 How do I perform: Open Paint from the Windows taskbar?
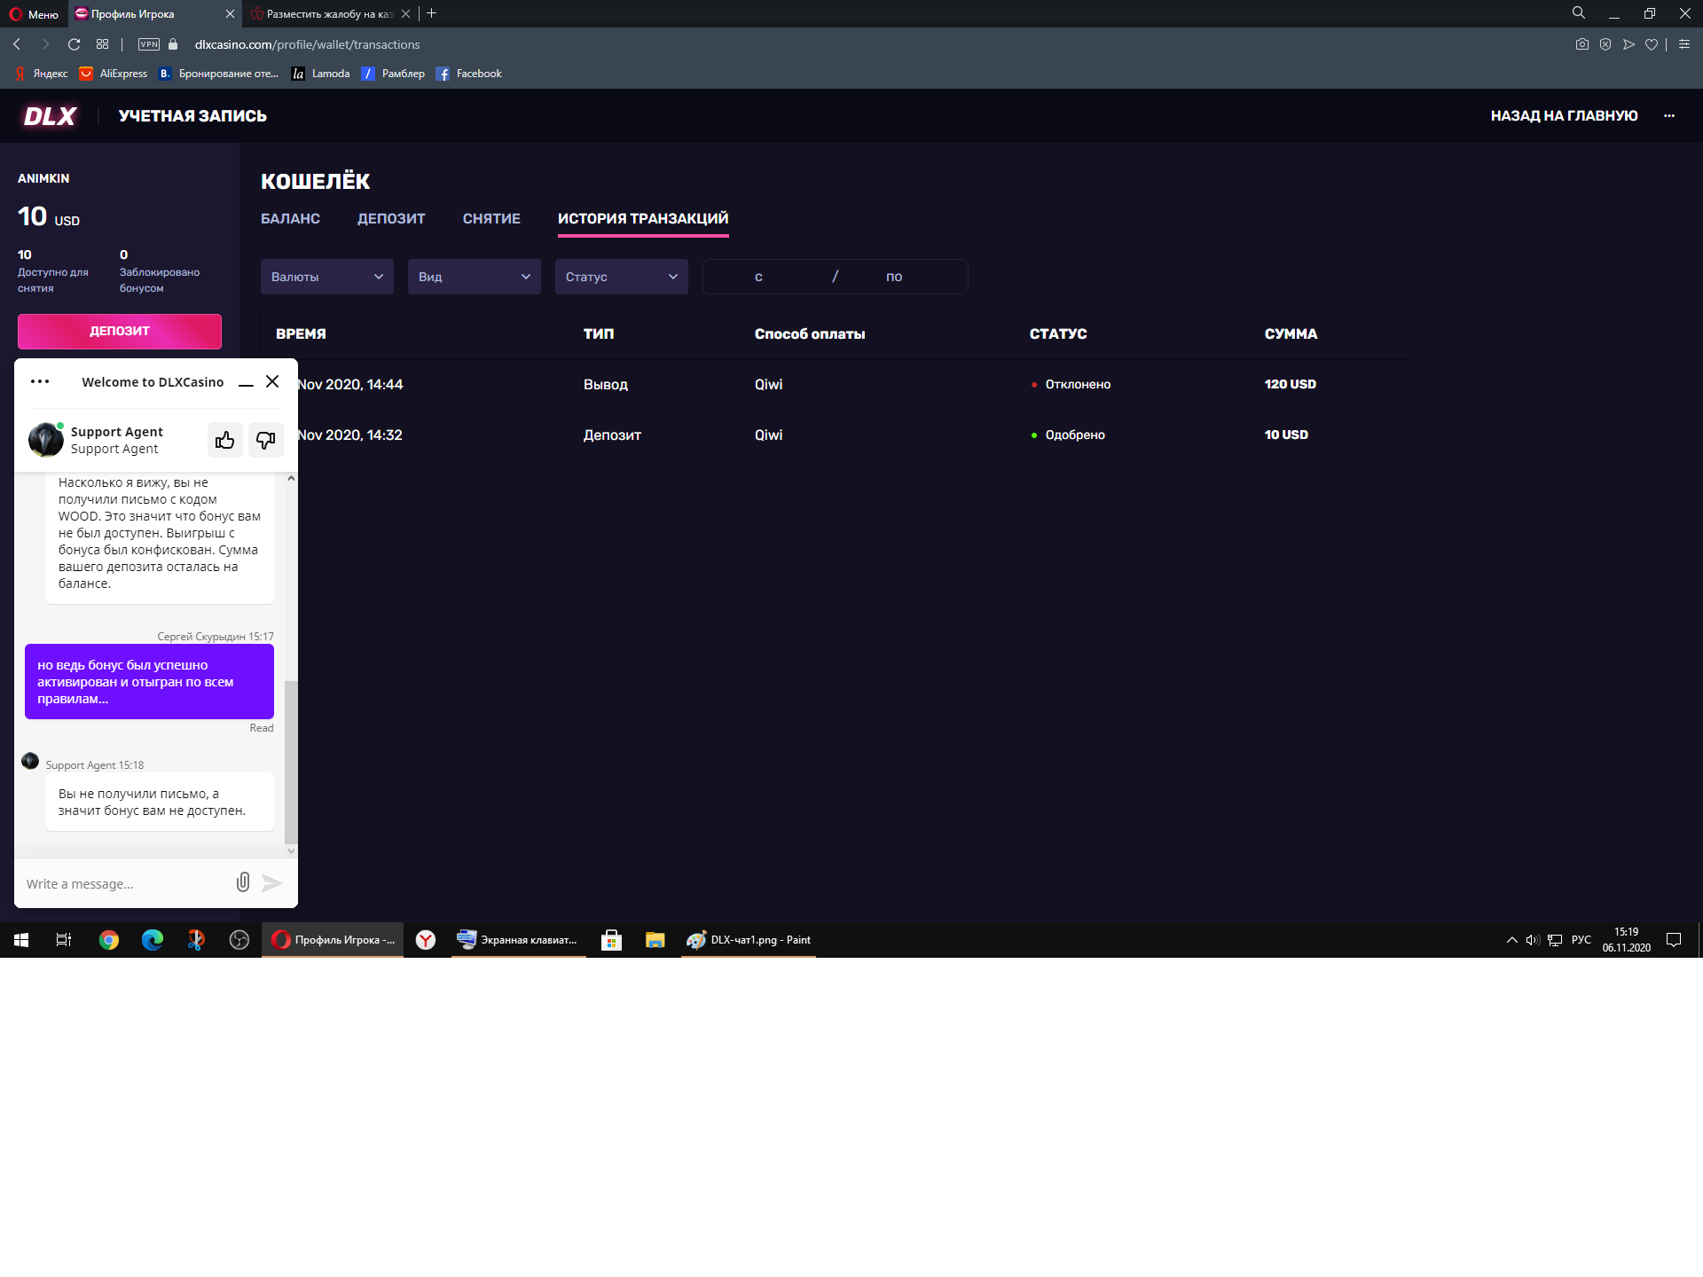pos(749,940)
